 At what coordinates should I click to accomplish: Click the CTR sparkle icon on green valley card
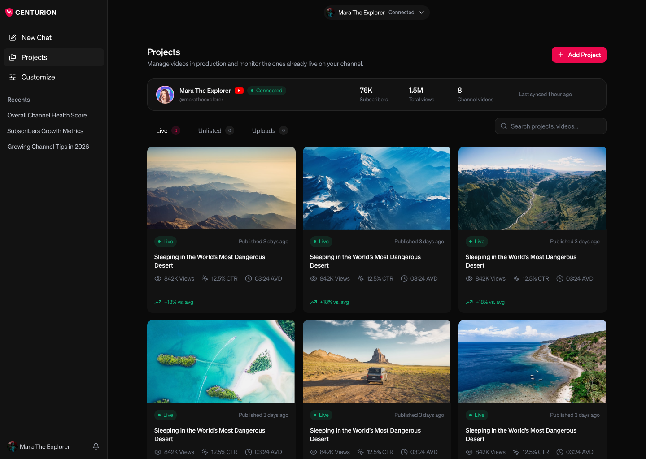tap(516, 278)
